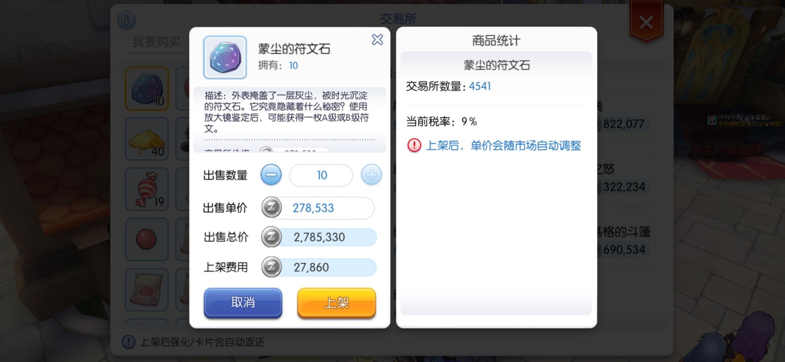
Task: Click the info icon beside 上架后强化 notice
Action: coord(128,342)
